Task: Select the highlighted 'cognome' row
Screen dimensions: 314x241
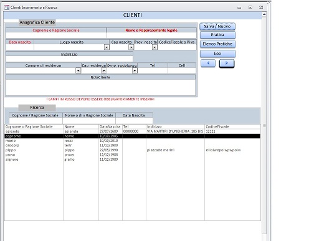Action: [133, 136]
